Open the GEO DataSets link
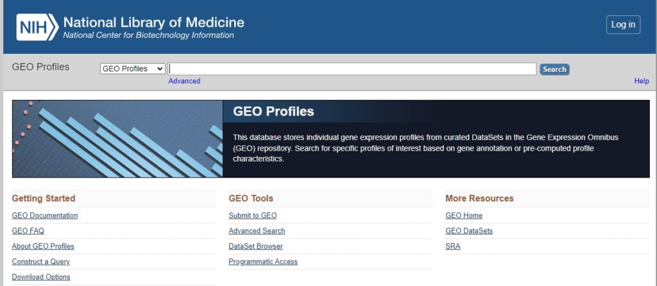 [x=469, y=231]
